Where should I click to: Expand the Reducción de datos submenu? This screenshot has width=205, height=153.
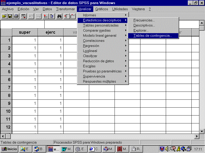point(103,61)
